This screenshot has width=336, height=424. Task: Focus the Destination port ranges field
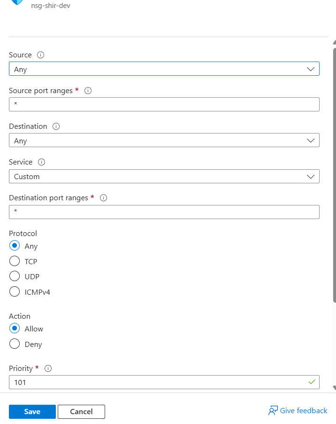(164, 212)
